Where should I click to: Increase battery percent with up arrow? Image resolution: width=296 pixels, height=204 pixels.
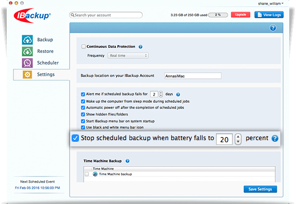click(x=238, y=137)
